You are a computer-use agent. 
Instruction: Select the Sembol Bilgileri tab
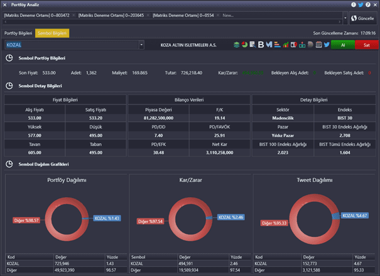(52, 33)
